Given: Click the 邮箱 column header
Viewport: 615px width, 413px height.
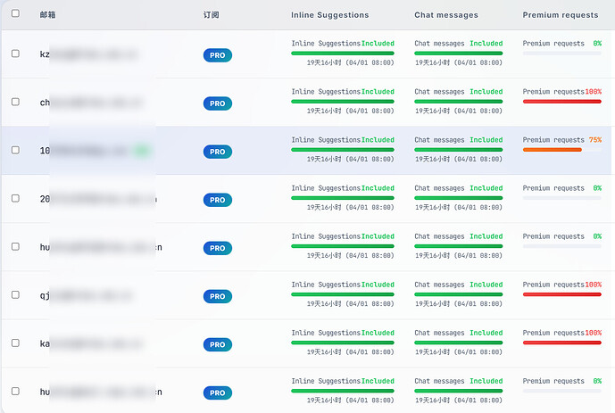Looking at the screenshot, I should [x=47, y=15].
